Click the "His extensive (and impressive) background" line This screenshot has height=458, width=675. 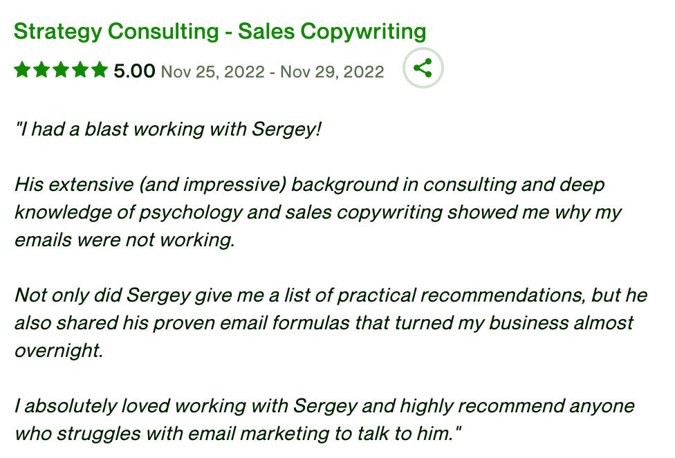click(310, 185)
